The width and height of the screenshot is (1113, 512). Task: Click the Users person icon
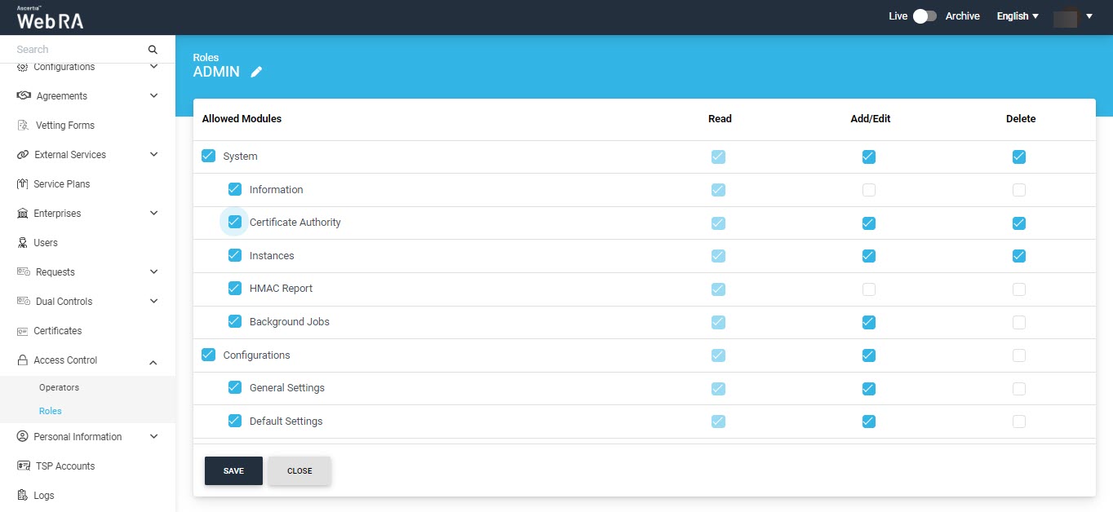[x=23, y=242]
